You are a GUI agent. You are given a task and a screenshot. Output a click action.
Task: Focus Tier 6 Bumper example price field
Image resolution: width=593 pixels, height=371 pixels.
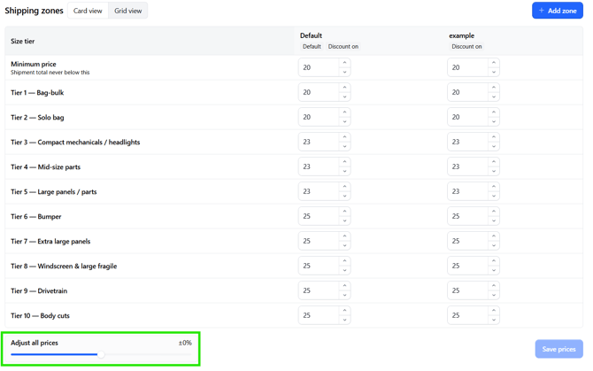click(474, 216)
